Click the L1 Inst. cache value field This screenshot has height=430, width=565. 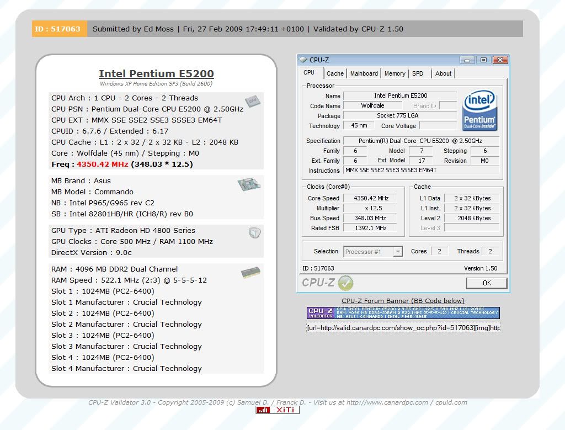pyautogui.click(x=472, y=208)
